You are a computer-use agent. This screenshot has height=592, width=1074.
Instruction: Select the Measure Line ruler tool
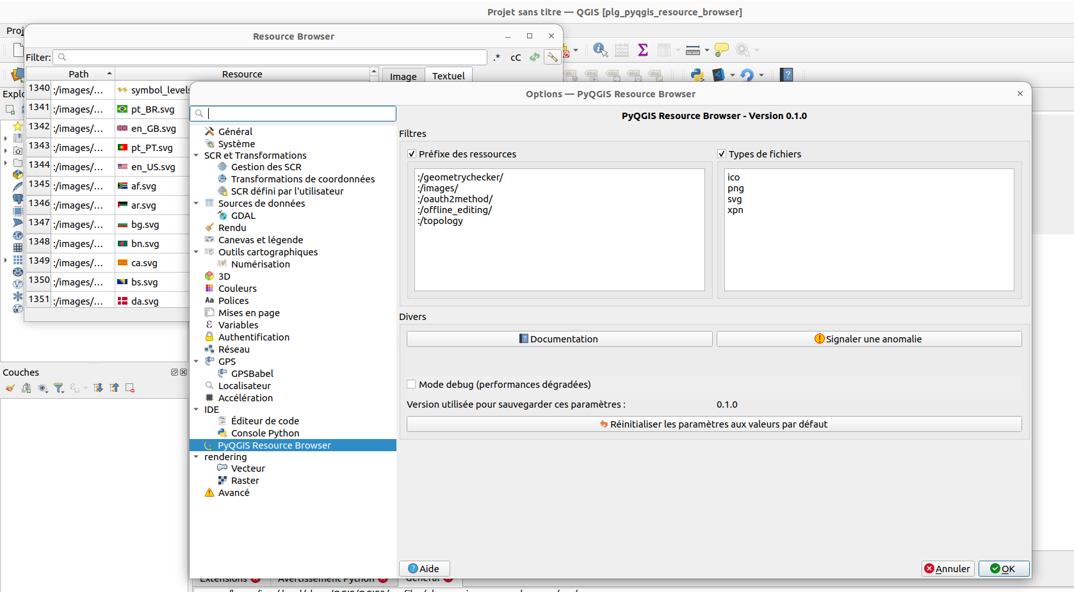click(x=692, y=50)
